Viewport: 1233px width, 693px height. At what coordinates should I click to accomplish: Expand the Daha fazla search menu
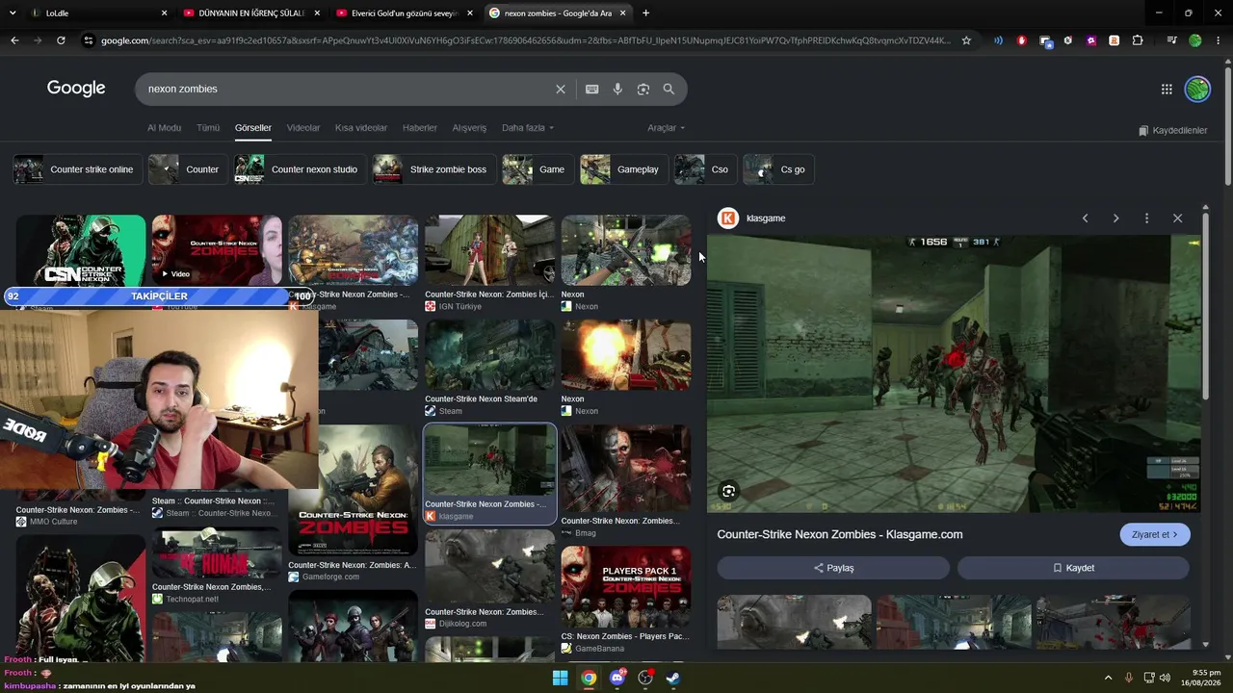528,128
